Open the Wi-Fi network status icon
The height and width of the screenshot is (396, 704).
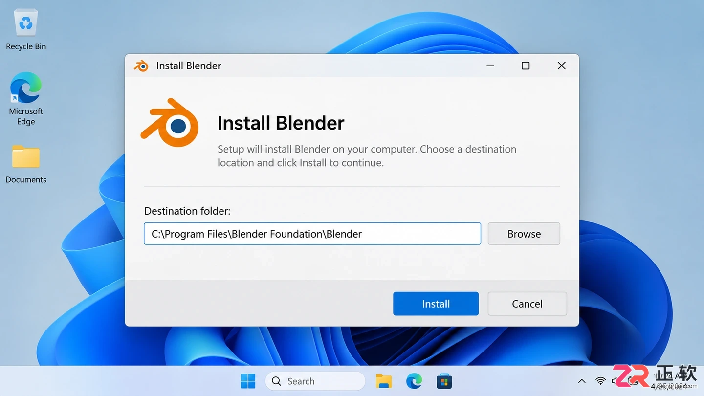coord(600,381)
